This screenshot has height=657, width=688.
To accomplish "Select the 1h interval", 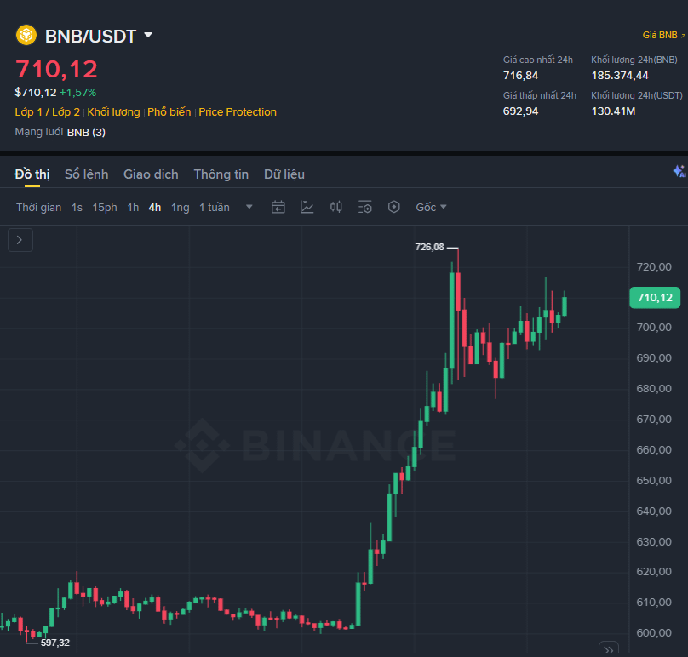I will 133,208.
